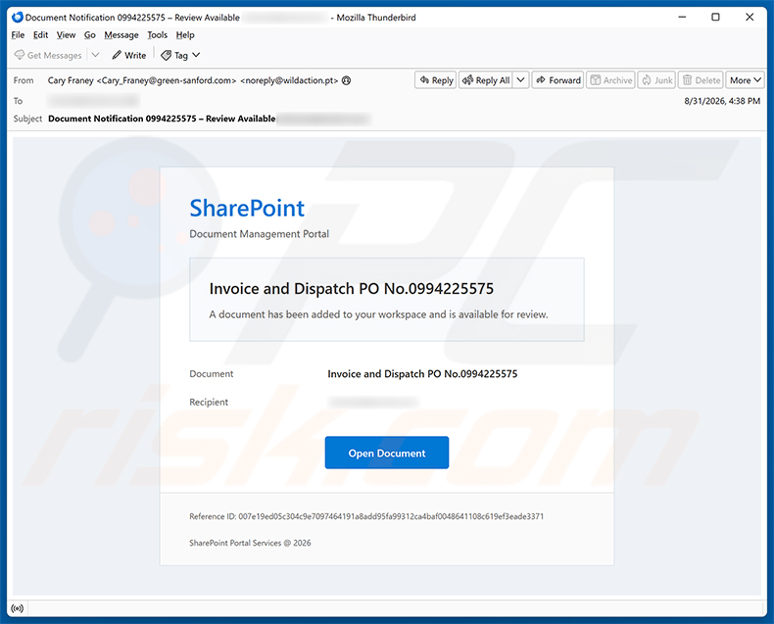Open the File menu

tap(18, 35)
